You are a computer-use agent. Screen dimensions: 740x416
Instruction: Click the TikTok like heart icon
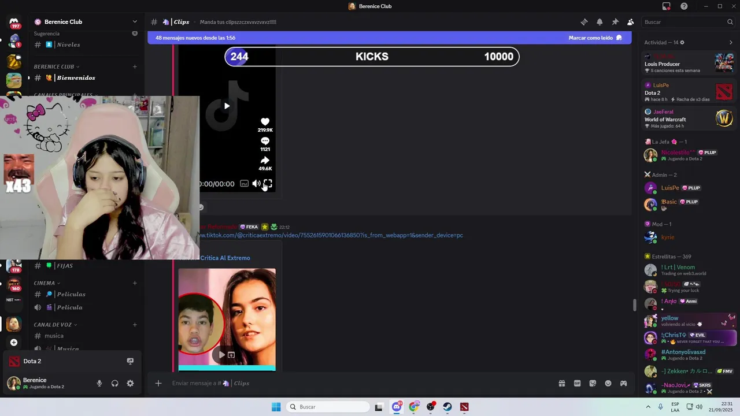click(x=265, y=121)
